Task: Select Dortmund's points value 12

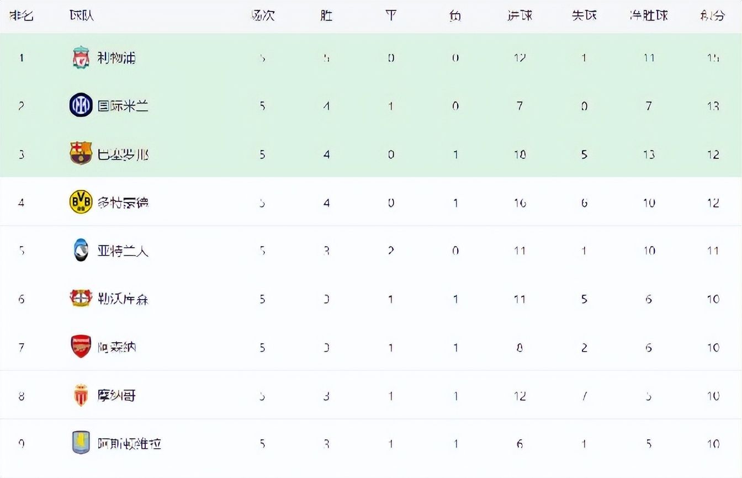Action: click(713, 203)
